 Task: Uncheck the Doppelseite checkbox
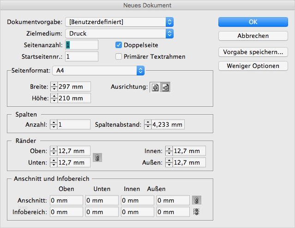[119, 45]
